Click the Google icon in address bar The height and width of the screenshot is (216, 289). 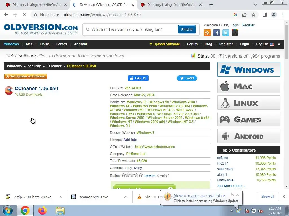pyautogui.click(x=235, y=15)
